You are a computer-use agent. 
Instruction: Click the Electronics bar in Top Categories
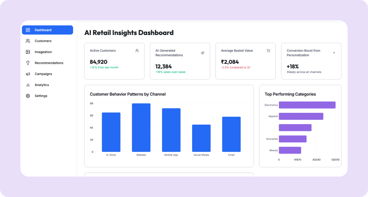click(307, 105)
